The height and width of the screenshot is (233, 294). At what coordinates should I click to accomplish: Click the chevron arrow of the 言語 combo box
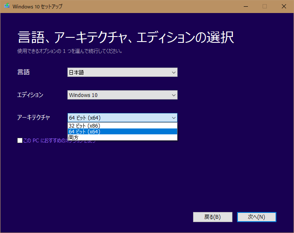pos(174,72)
